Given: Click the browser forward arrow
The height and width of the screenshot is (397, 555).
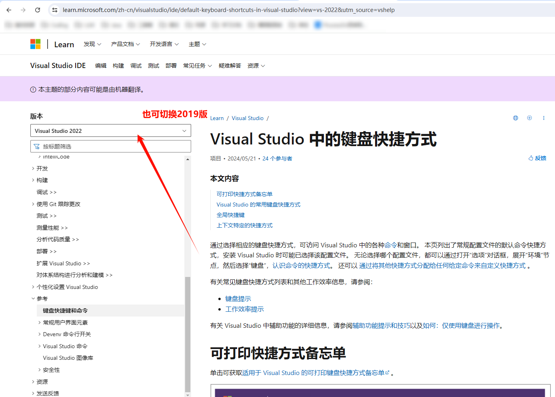Looking at the screenshot, I should [x=23, y=10].
